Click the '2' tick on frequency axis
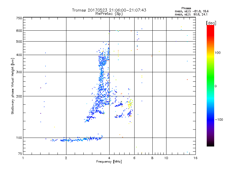This screenshot has height=172, width=230. point(66,158)
